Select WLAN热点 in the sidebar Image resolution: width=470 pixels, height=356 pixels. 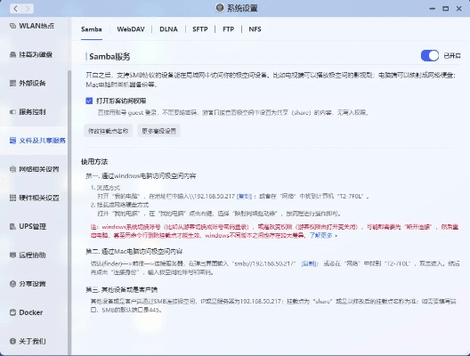click(36, 26)
